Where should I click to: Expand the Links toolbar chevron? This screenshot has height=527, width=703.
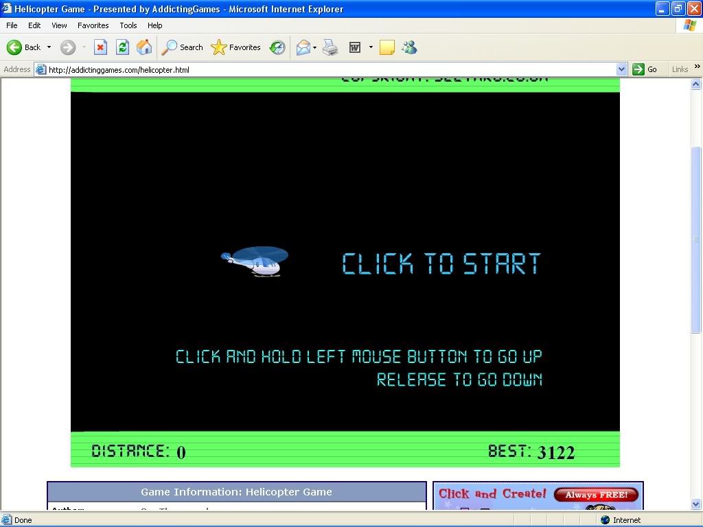pyautogui.click(x=697, y=68)
